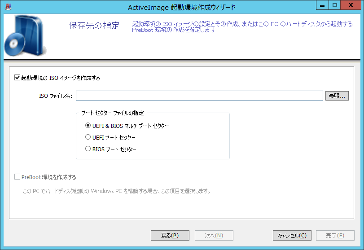Maximize the wizard window
This screenshot has height=250, width=364.
click(x=334, y=5)
